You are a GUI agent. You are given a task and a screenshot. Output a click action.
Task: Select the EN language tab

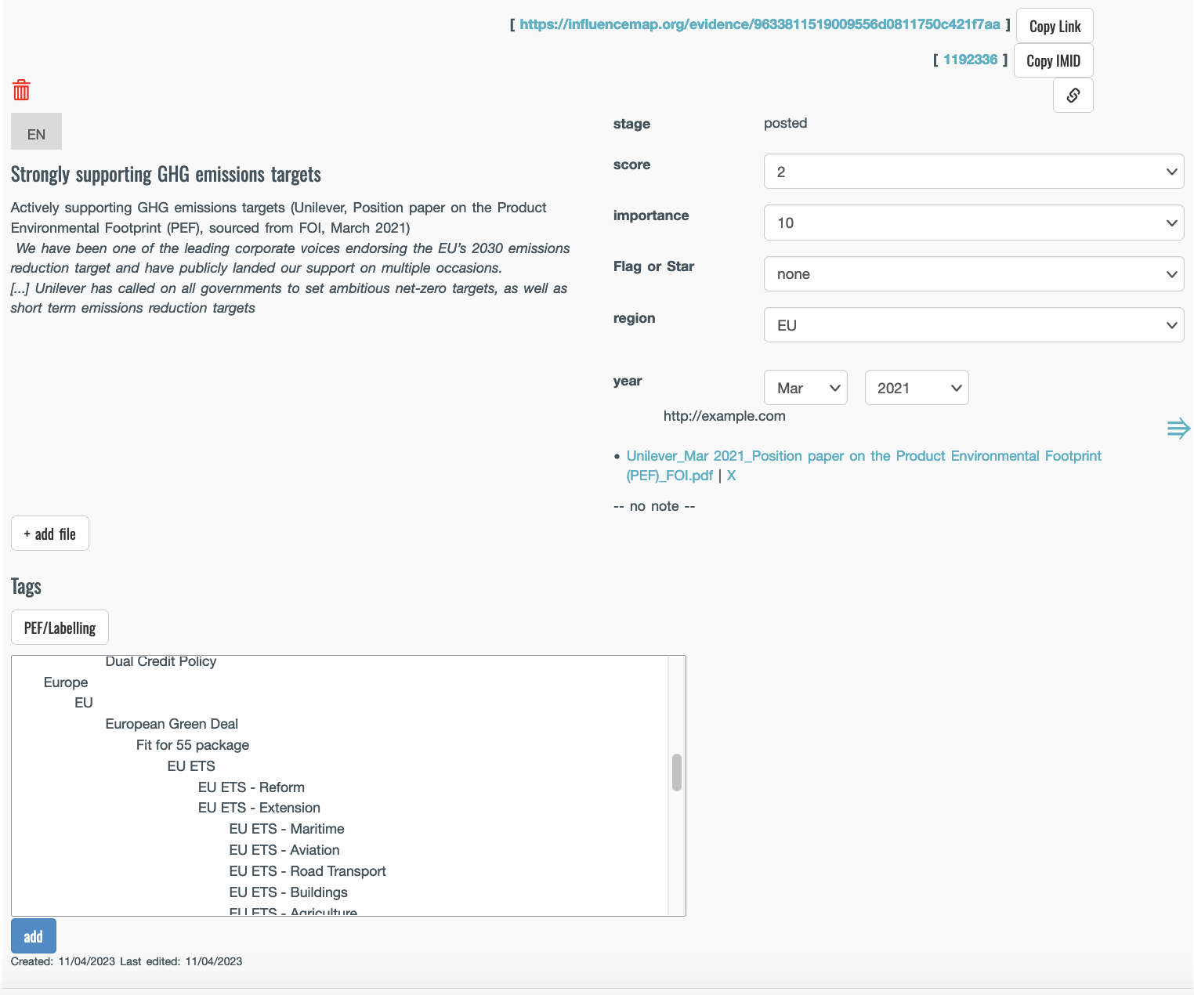[36, 132]
